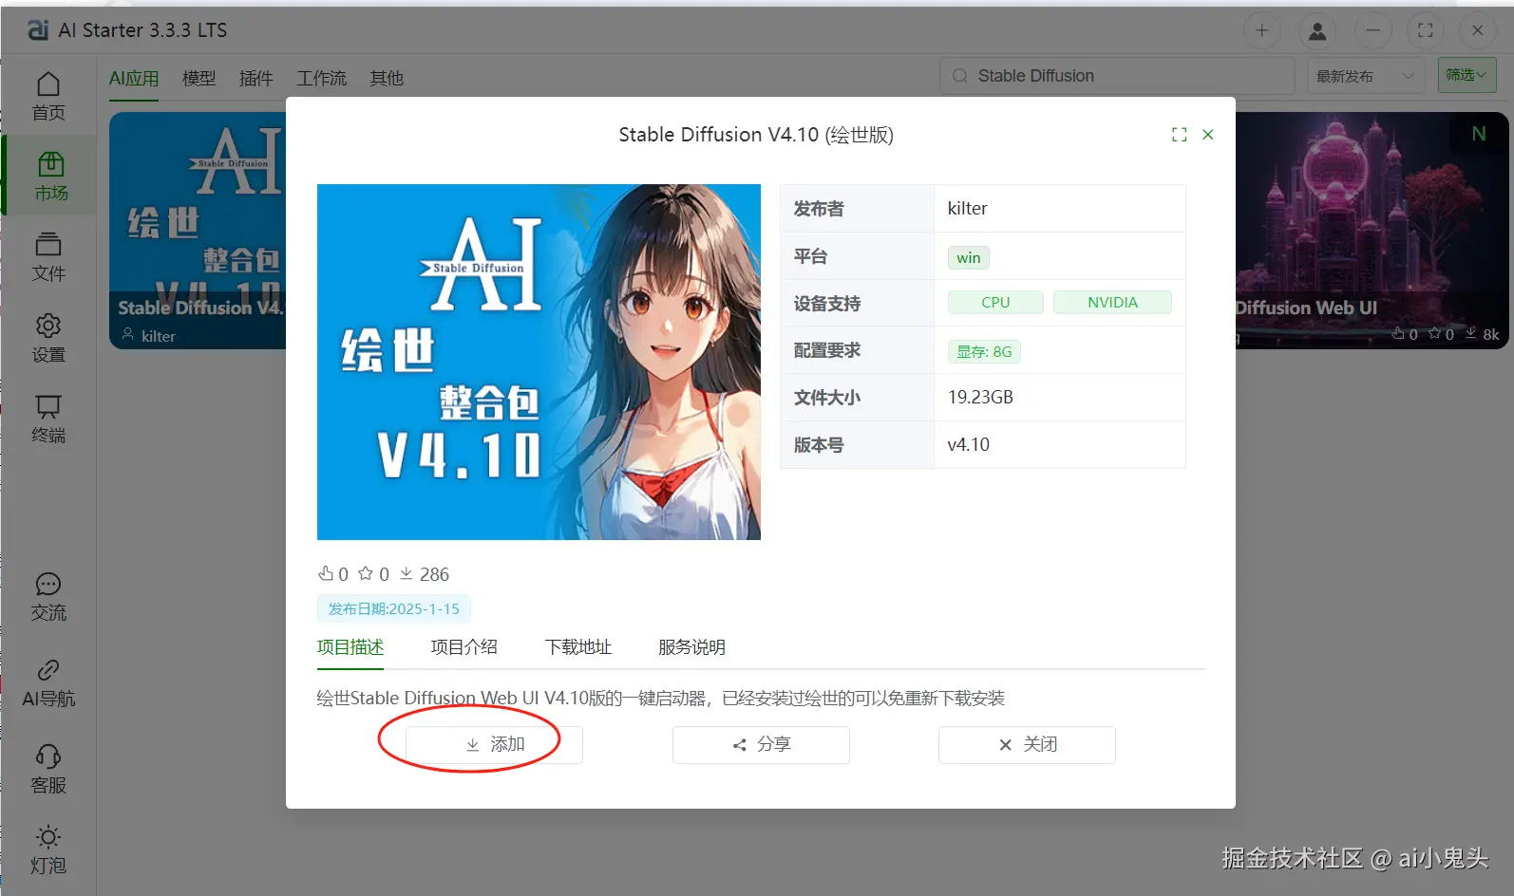Expand the dialog with its fullscreen icon
Image resolution: width=1514 pixels, height=896 pixels.
tap(1180, 135)
